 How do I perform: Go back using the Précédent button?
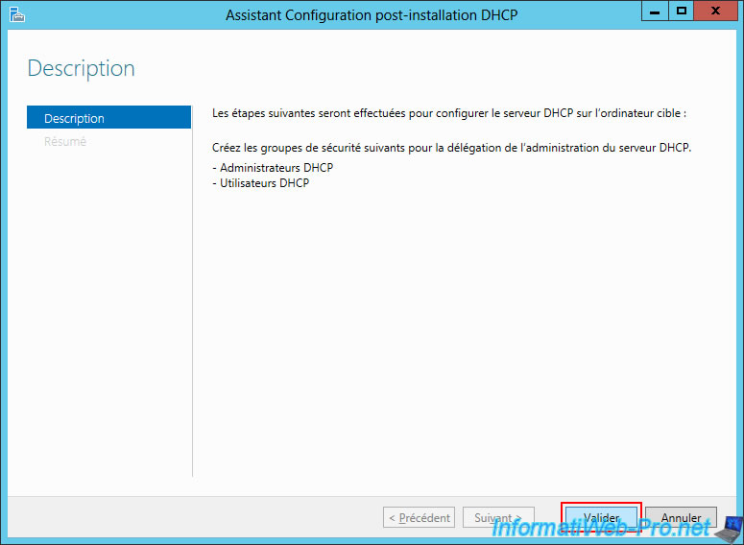[419, 517]
